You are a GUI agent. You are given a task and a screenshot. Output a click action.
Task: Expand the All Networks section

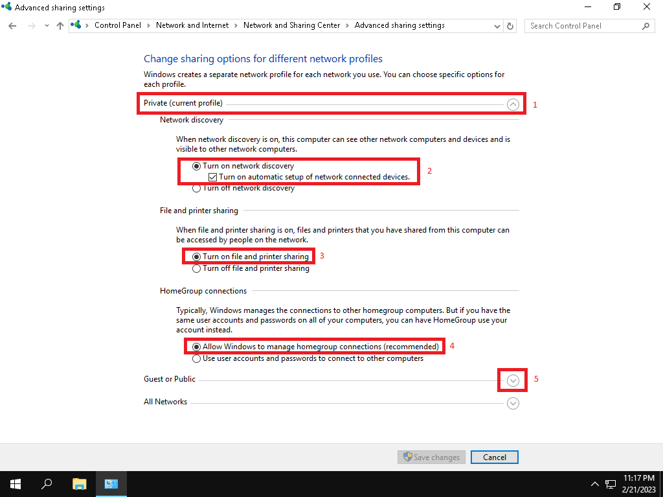[x=513, y=403]
